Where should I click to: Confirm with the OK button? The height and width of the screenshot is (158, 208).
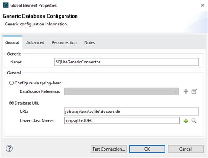tap(147, 149)
